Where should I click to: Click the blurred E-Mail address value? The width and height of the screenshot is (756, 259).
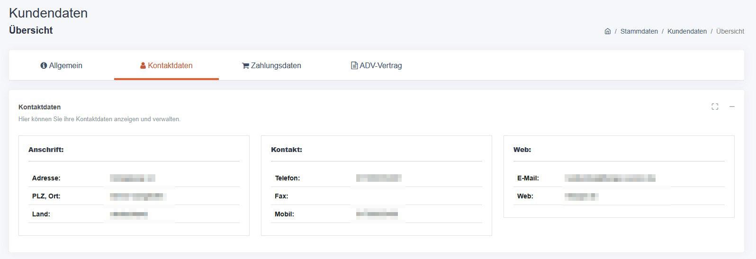610,179
